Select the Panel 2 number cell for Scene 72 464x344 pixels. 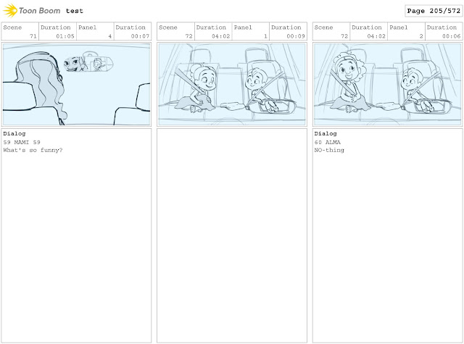406,31
